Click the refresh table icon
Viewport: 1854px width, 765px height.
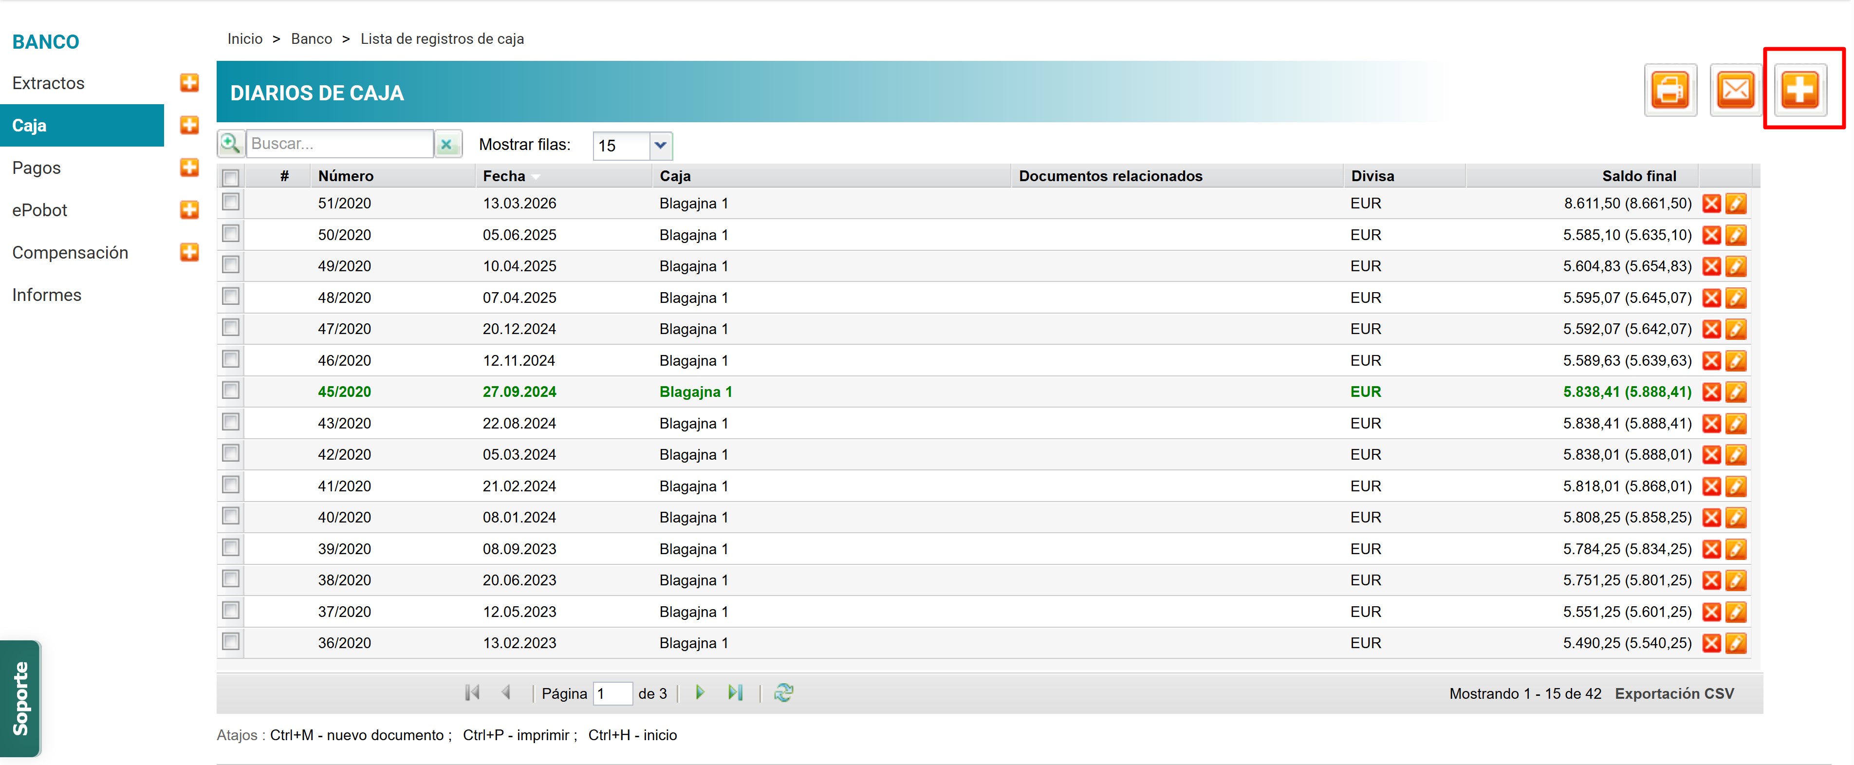783,693
